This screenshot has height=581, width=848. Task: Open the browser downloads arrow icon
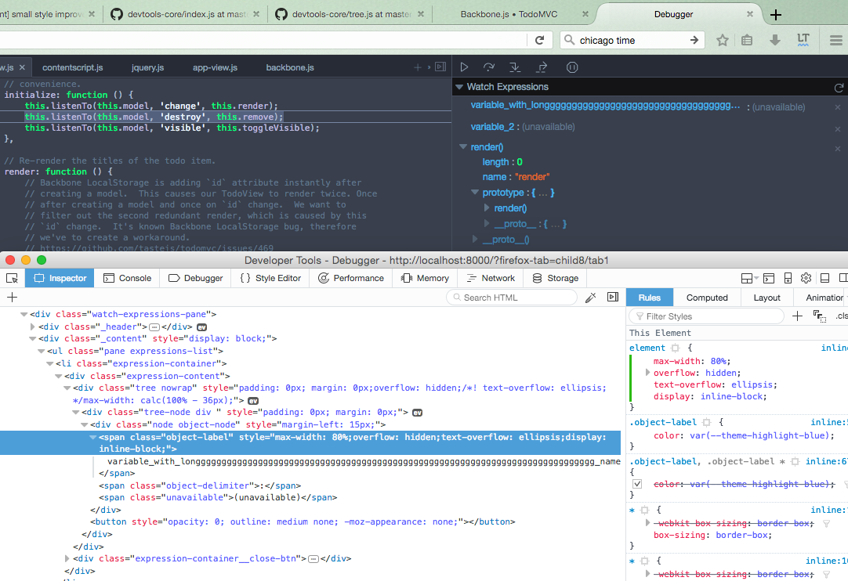(775, 40)
